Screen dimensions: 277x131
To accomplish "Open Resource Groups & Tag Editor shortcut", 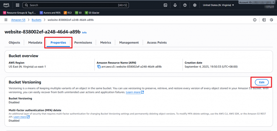I will click(x=19, y=13).
